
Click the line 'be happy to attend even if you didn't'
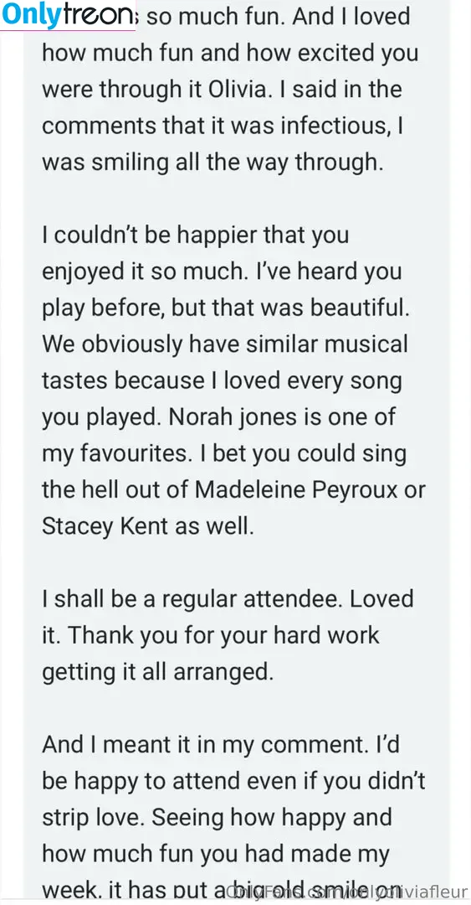(x=233, y=781)
